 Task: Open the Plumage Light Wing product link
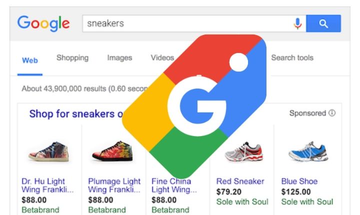click(114, 185)
